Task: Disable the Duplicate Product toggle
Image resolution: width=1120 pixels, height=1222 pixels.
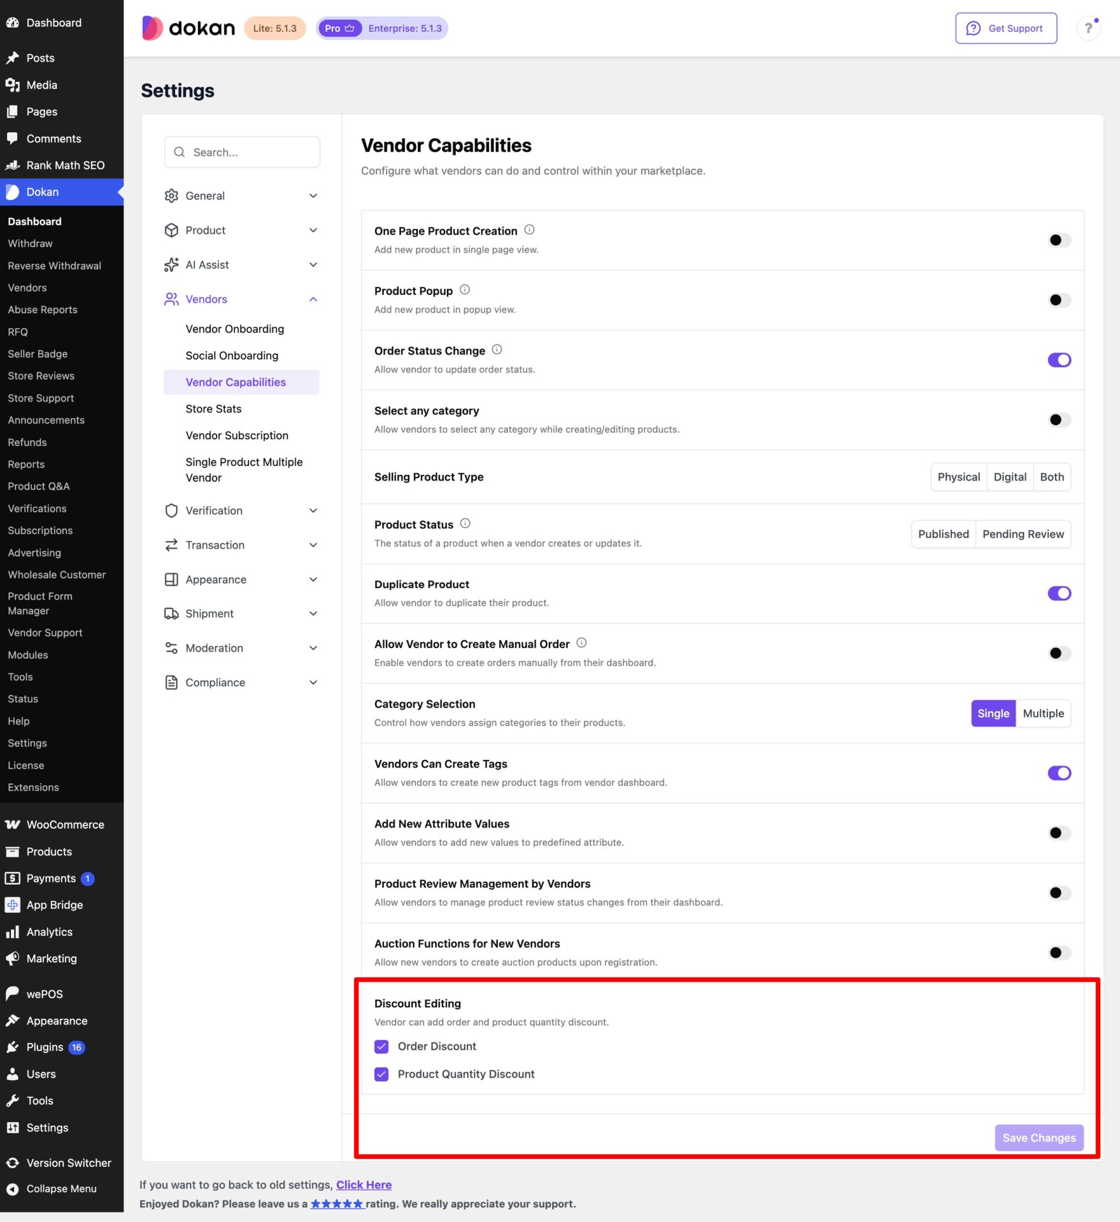Action: pyautogui.click(x=1059, y=593)
